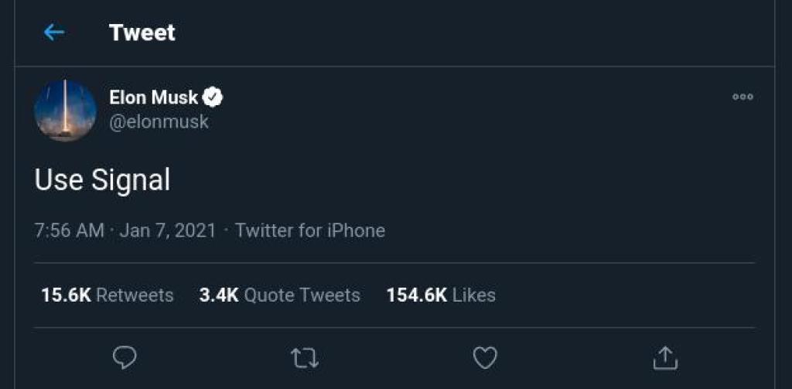
Task: Click the Tweet header title
Action: click(142, 32)
